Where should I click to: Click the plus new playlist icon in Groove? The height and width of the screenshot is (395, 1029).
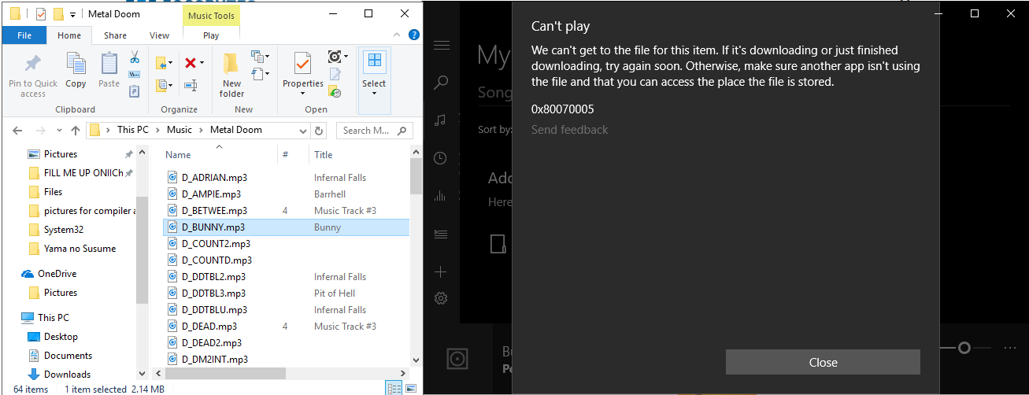pos(442,271)
